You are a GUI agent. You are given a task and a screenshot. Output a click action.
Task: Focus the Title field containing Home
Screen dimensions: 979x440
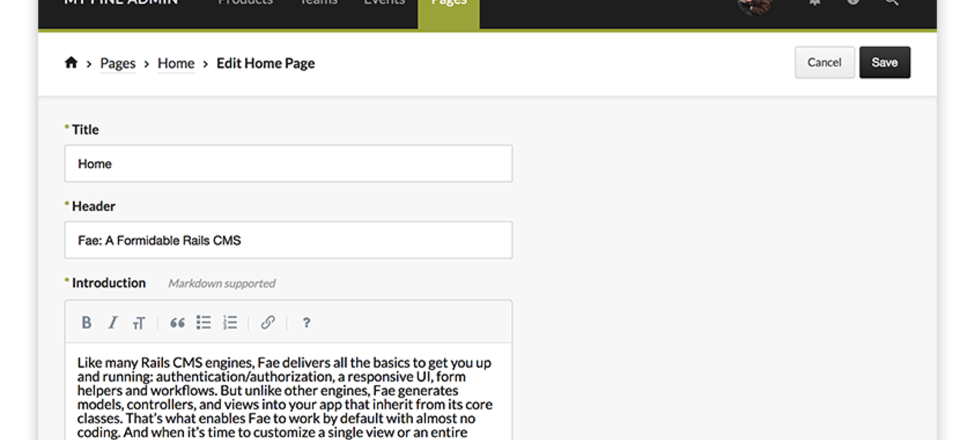288,163
